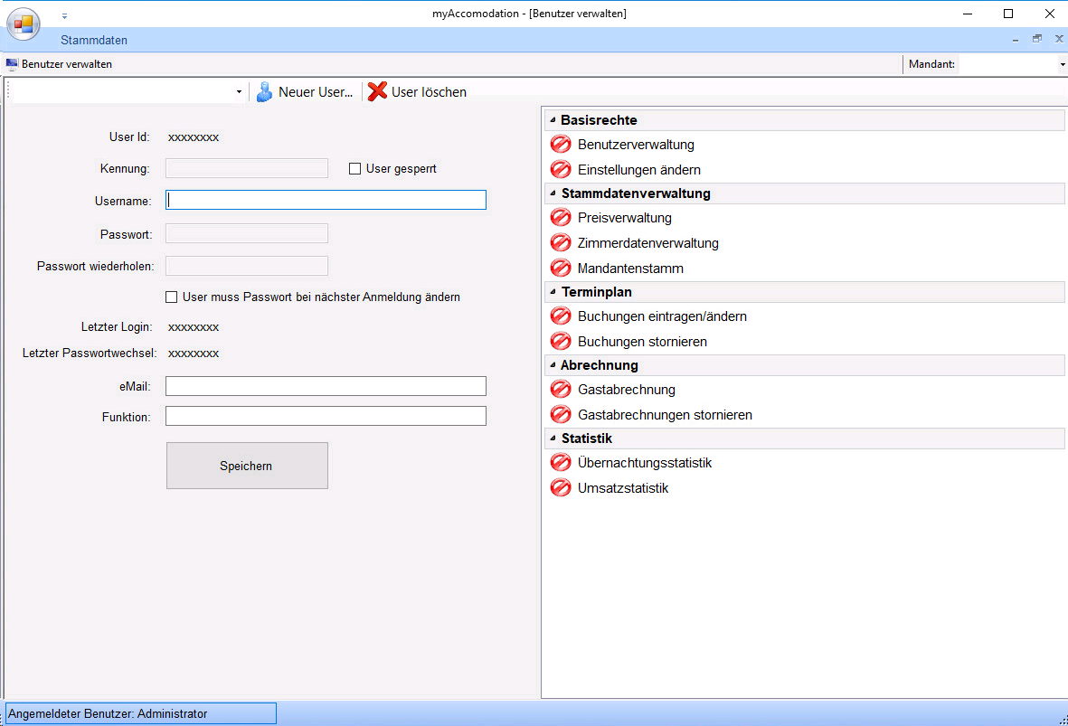Click the Angemeldeter Benutzer: Administrator status
This screenshot has width=1068, height=726.
pyautogui.click(x=141, y=713)
